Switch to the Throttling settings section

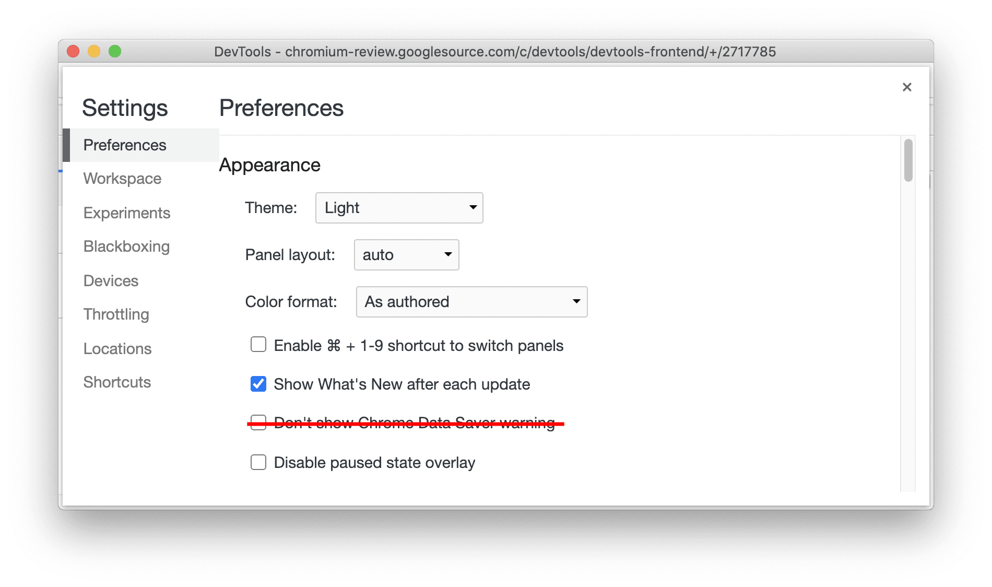click(115, 314)
